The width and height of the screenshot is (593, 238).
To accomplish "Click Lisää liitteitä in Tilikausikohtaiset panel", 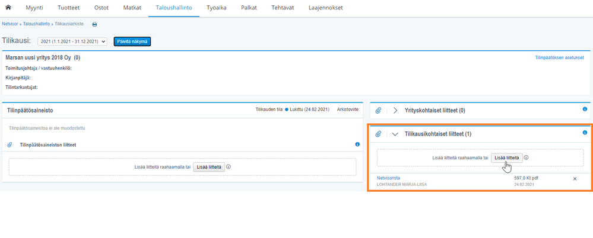I will coord(507,158).
